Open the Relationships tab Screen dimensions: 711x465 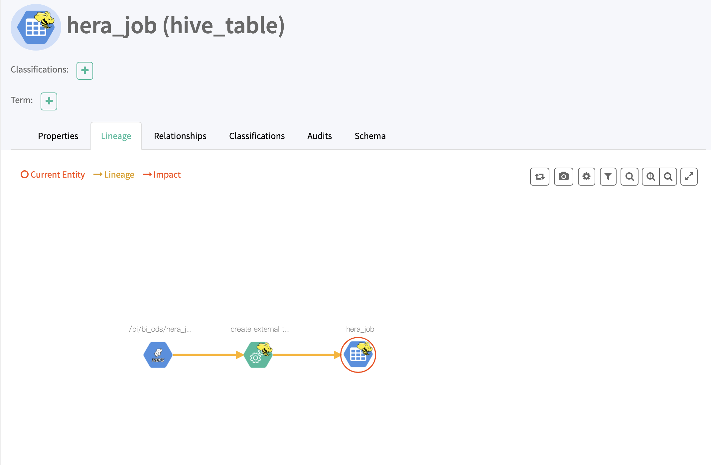180,136
